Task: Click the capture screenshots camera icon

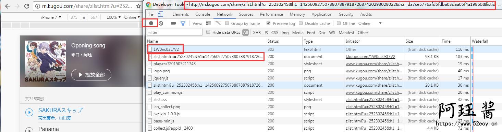Action: [x=173, y=23]
